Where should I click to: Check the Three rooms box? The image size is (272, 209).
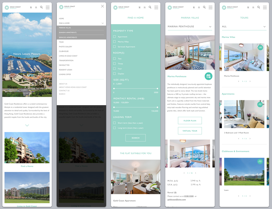114,64
